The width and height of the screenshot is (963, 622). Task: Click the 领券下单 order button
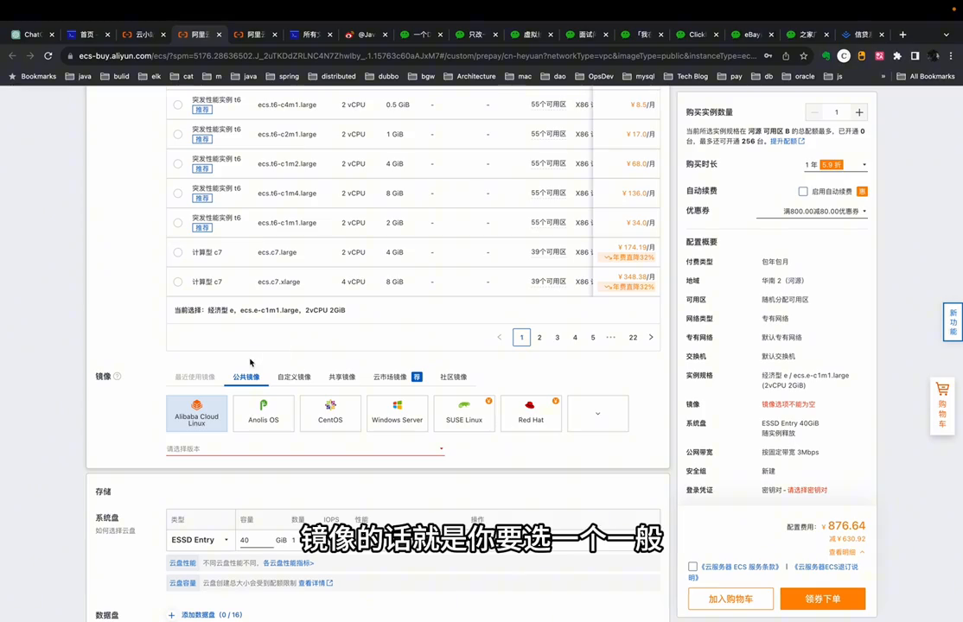823,599
